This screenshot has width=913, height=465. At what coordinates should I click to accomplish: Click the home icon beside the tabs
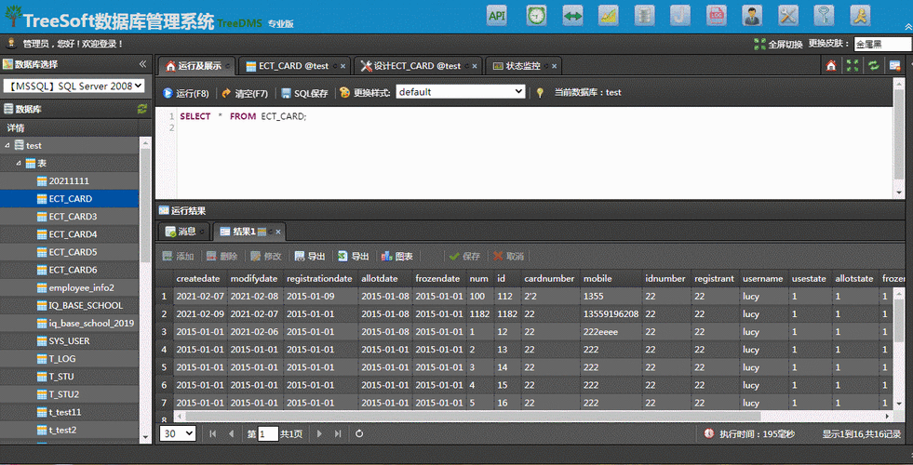point(831,66)
